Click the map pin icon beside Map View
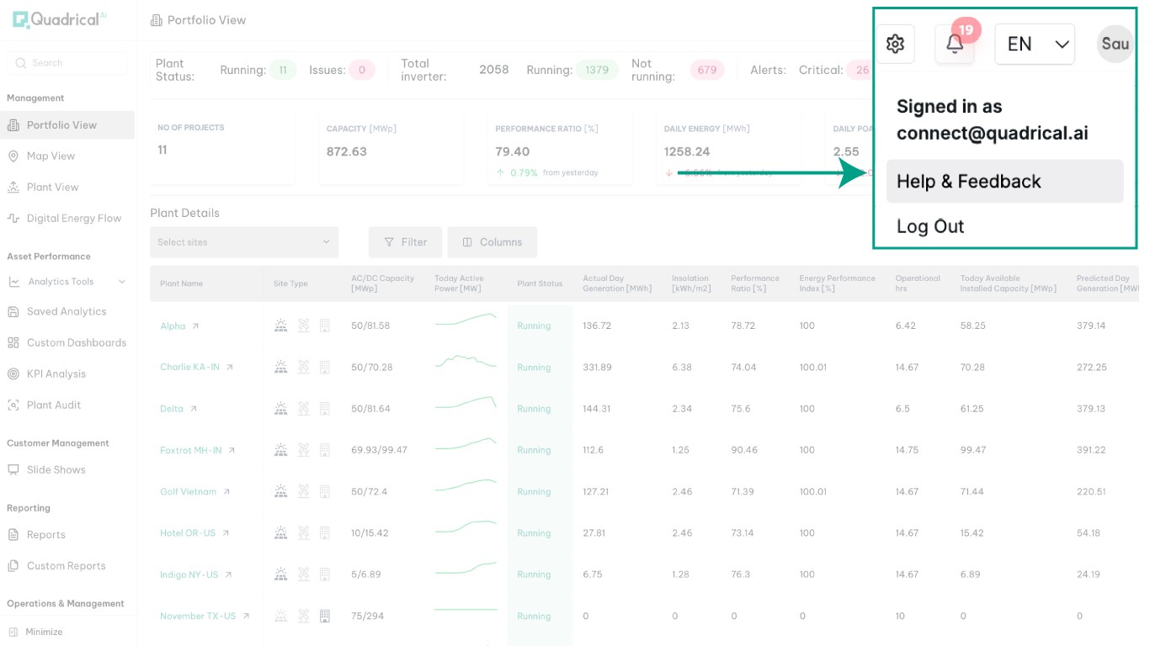The image size is (1150, 646). (13, 156)
